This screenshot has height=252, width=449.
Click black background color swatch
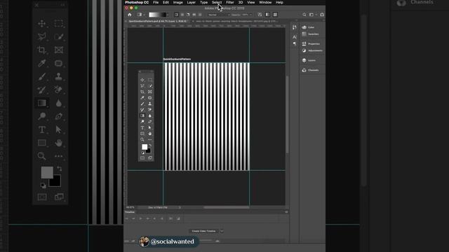149,151
